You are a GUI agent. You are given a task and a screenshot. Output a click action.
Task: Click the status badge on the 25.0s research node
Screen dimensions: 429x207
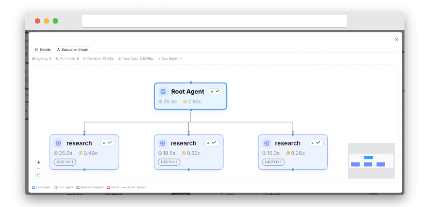pyautogui.click(x=108, y=143)
